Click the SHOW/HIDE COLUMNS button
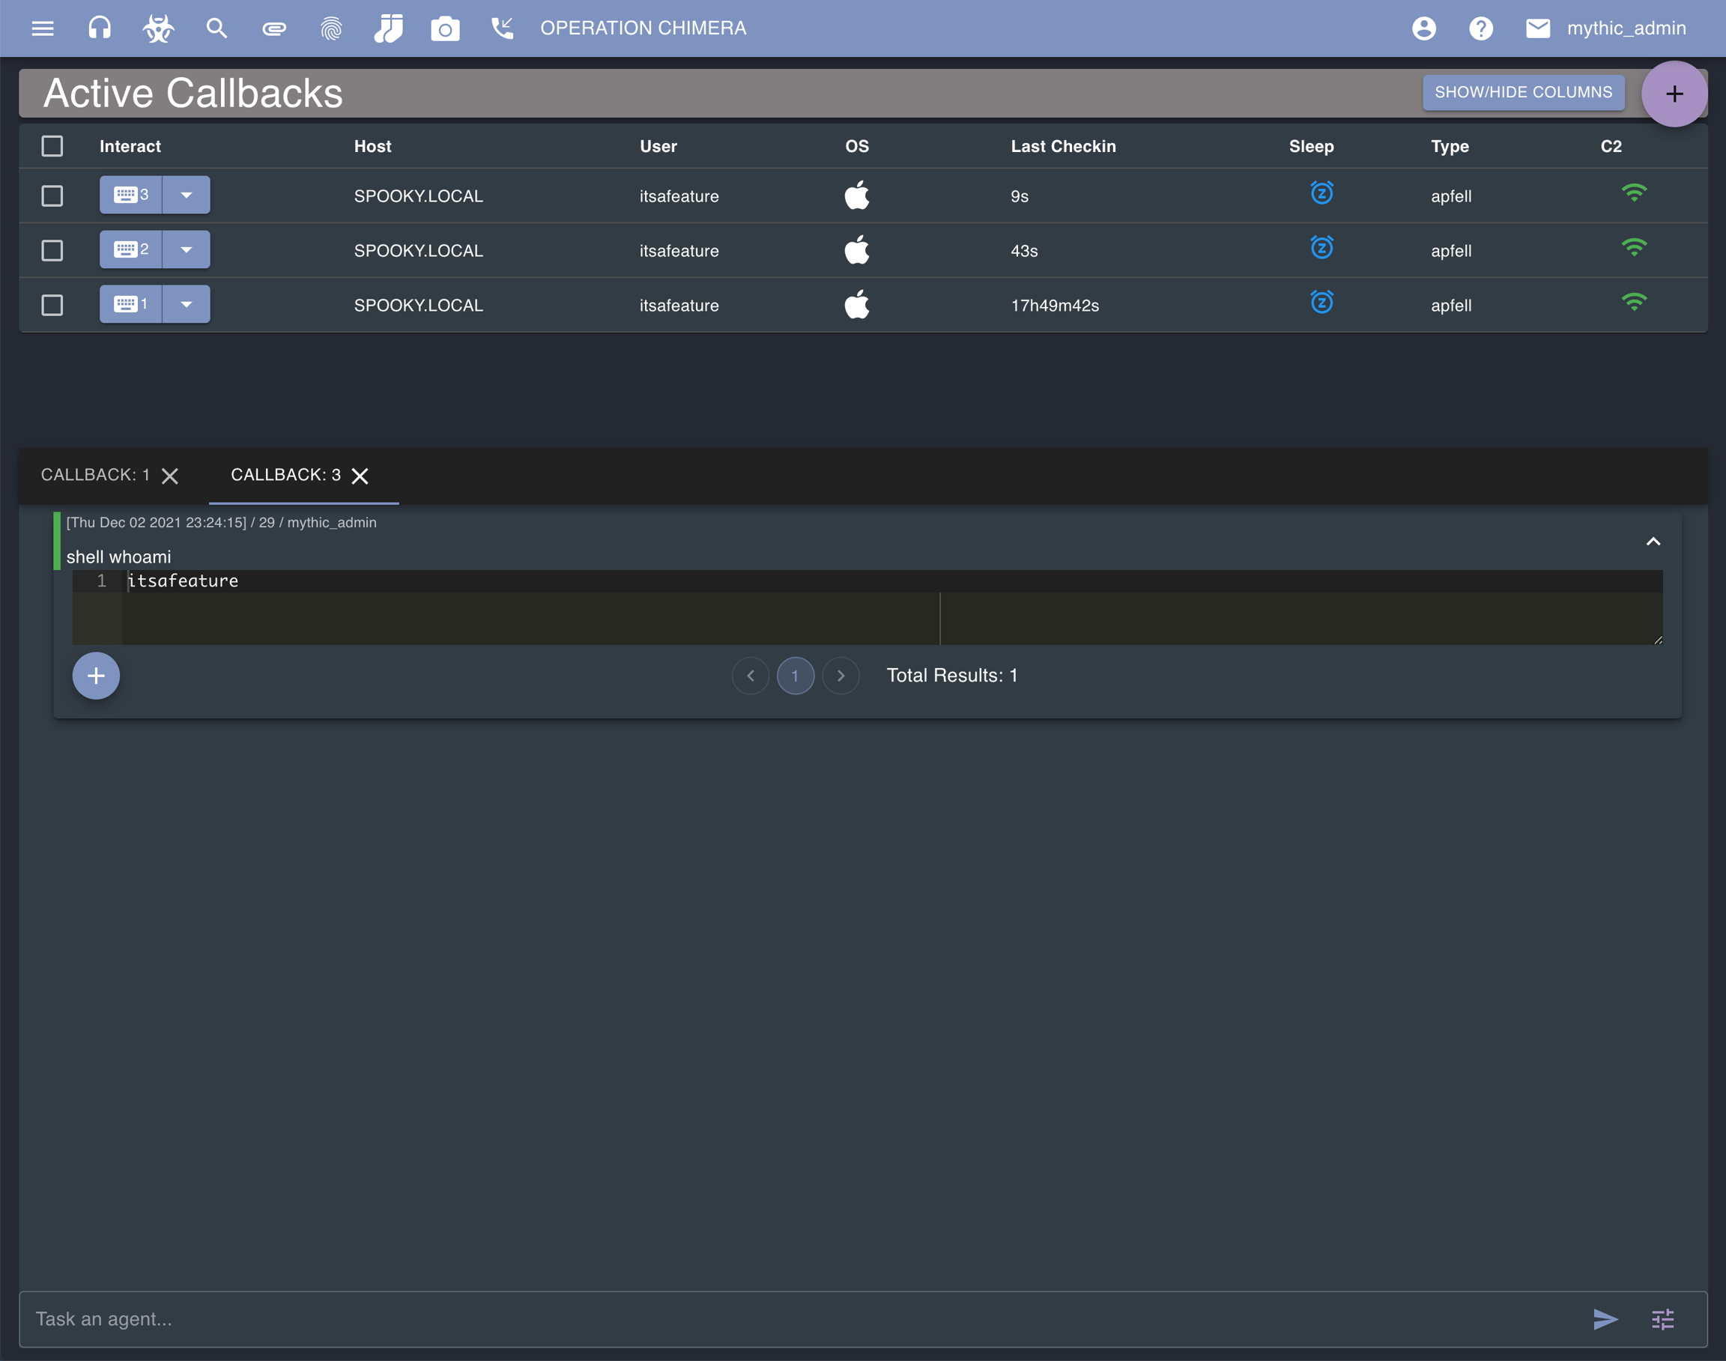Screen dimensions: 1726x1361 click(x=1523, y=92)
